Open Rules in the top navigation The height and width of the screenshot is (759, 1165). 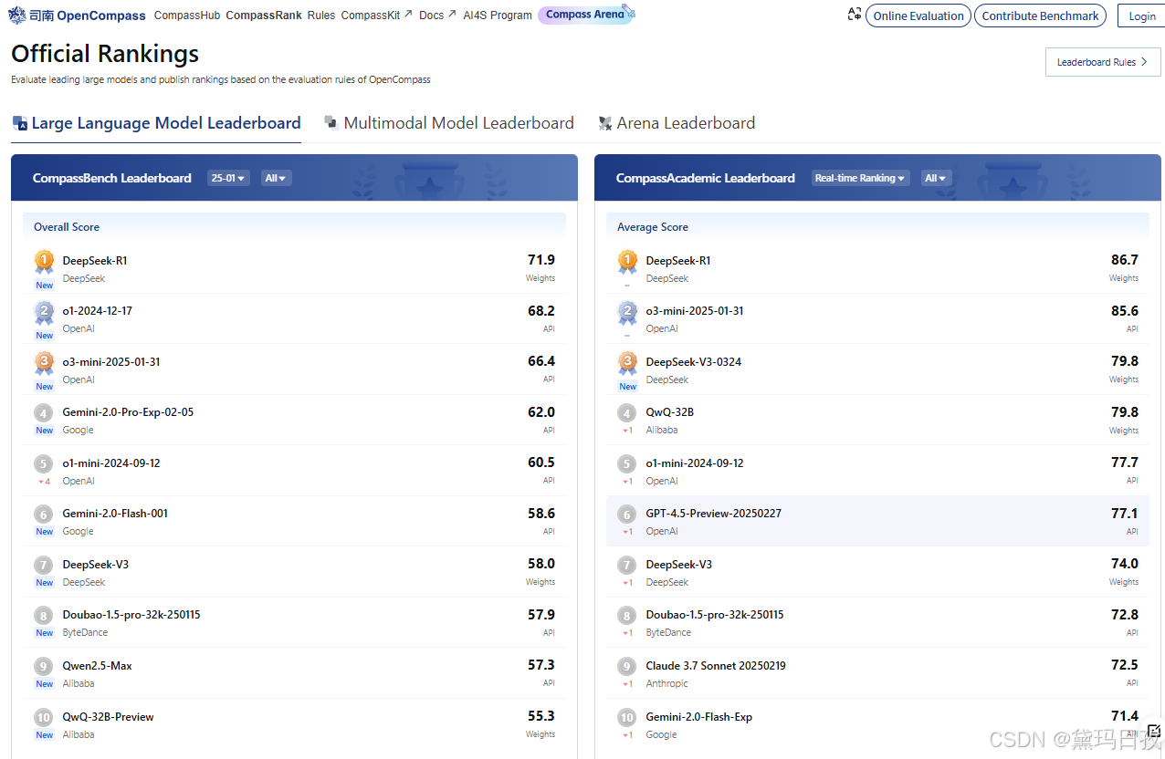(321, 16)
